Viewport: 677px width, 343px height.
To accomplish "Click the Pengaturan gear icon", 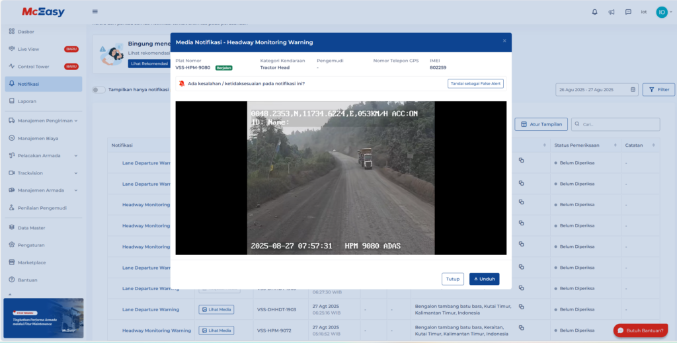I will coord(12,245).
